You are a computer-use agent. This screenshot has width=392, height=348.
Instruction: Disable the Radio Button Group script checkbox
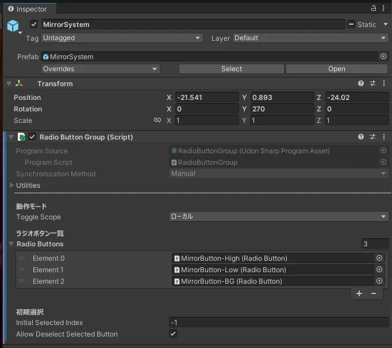click(32, 137)
